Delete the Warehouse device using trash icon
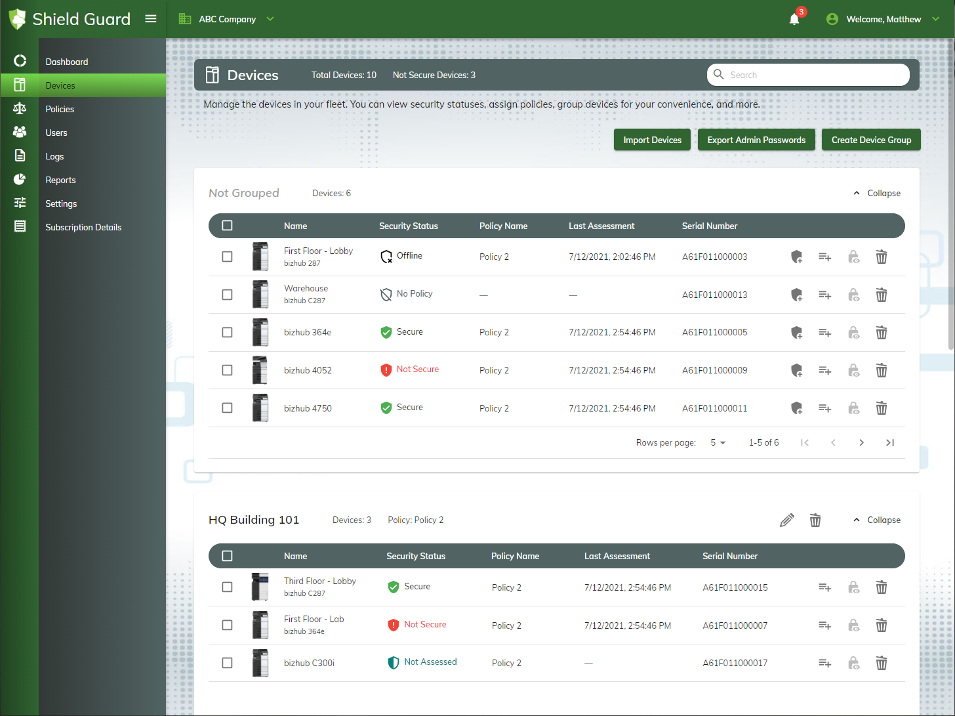The width and height of the screenshot is (955, 716). click(882, 295)
